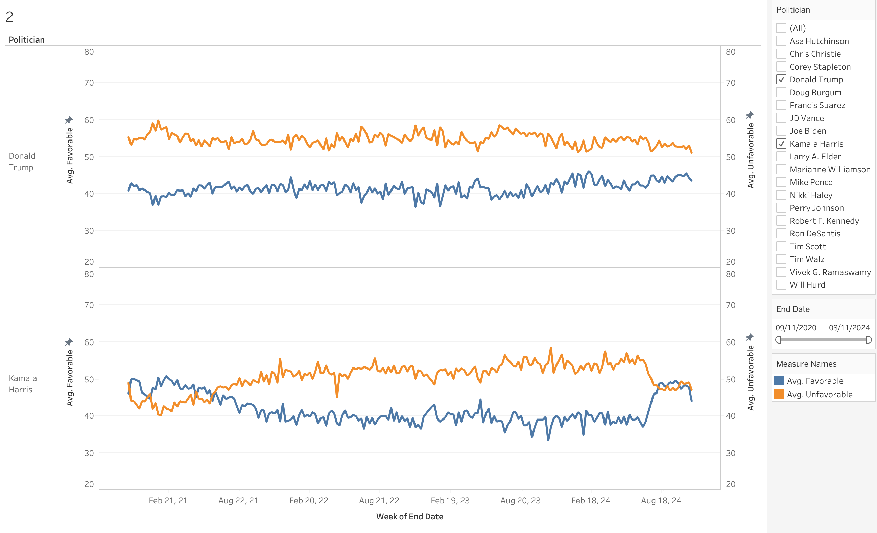The height and width of the screenshot is (533, 877).
Task: Click pin icon on Harris's Avg. Unfavorable axis
Action: tap(750, 337)
